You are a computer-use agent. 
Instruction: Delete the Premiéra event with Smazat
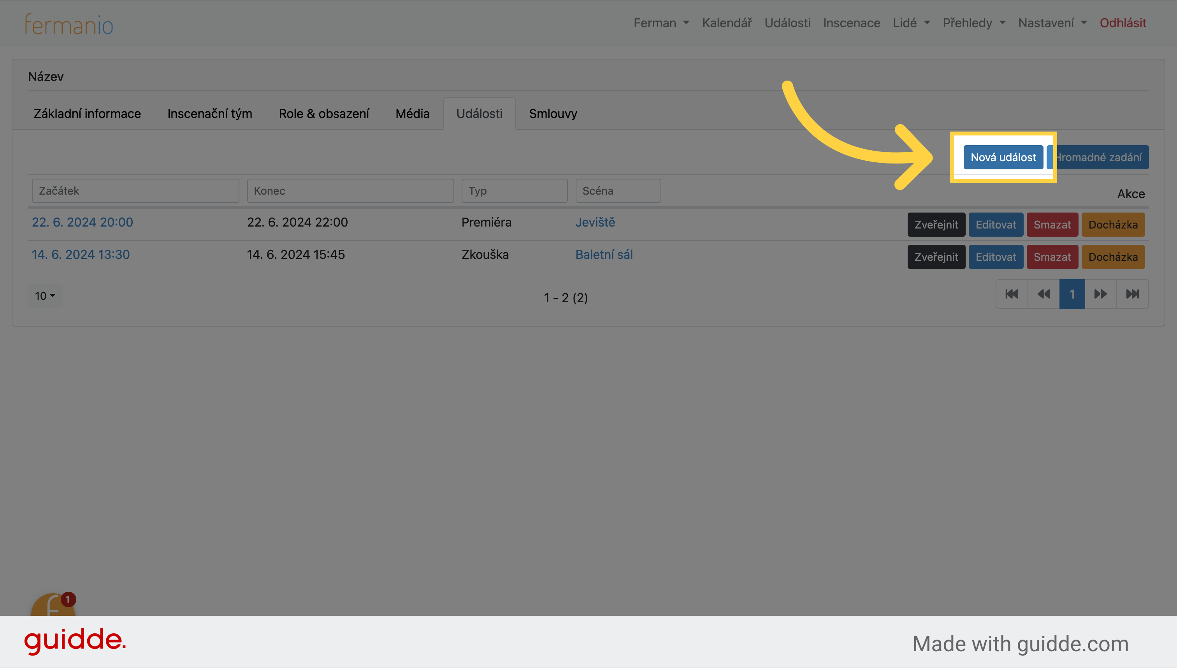tap(1052, 225)
